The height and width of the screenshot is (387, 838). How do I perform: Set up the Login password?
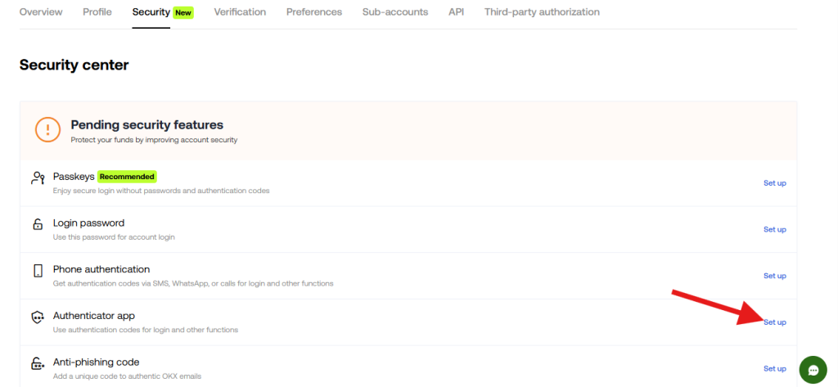[774, 230]
